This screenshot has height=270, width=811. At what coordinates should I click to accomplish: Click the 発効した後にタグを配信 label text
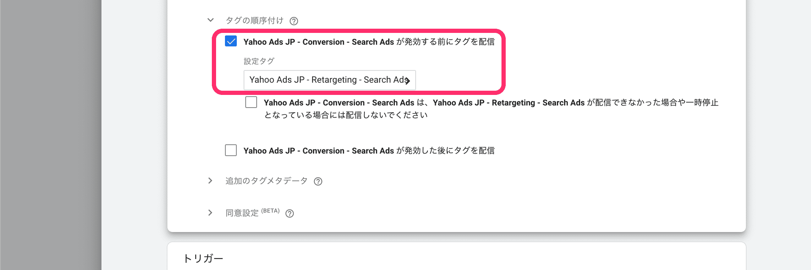[369, 151]
